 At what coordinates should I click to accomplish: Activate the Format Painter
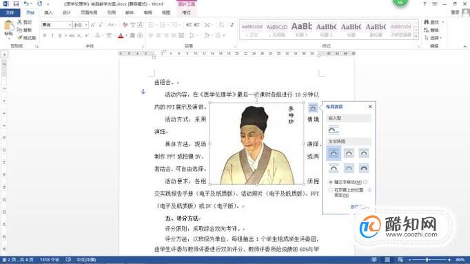pos(27,38)
